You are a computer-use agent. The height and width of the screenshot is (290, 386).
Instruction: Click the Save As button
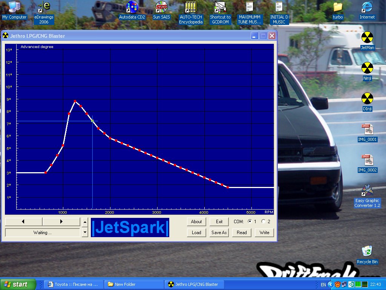coord(219,233)
